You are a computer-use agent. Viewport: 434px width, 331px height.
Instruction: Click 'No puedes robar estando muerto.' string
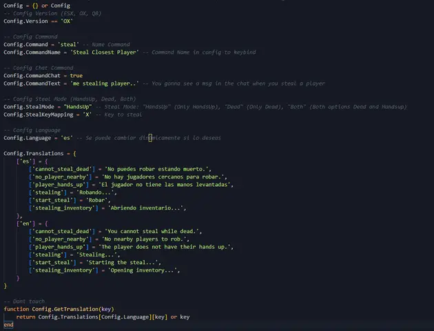pos(156,169)
